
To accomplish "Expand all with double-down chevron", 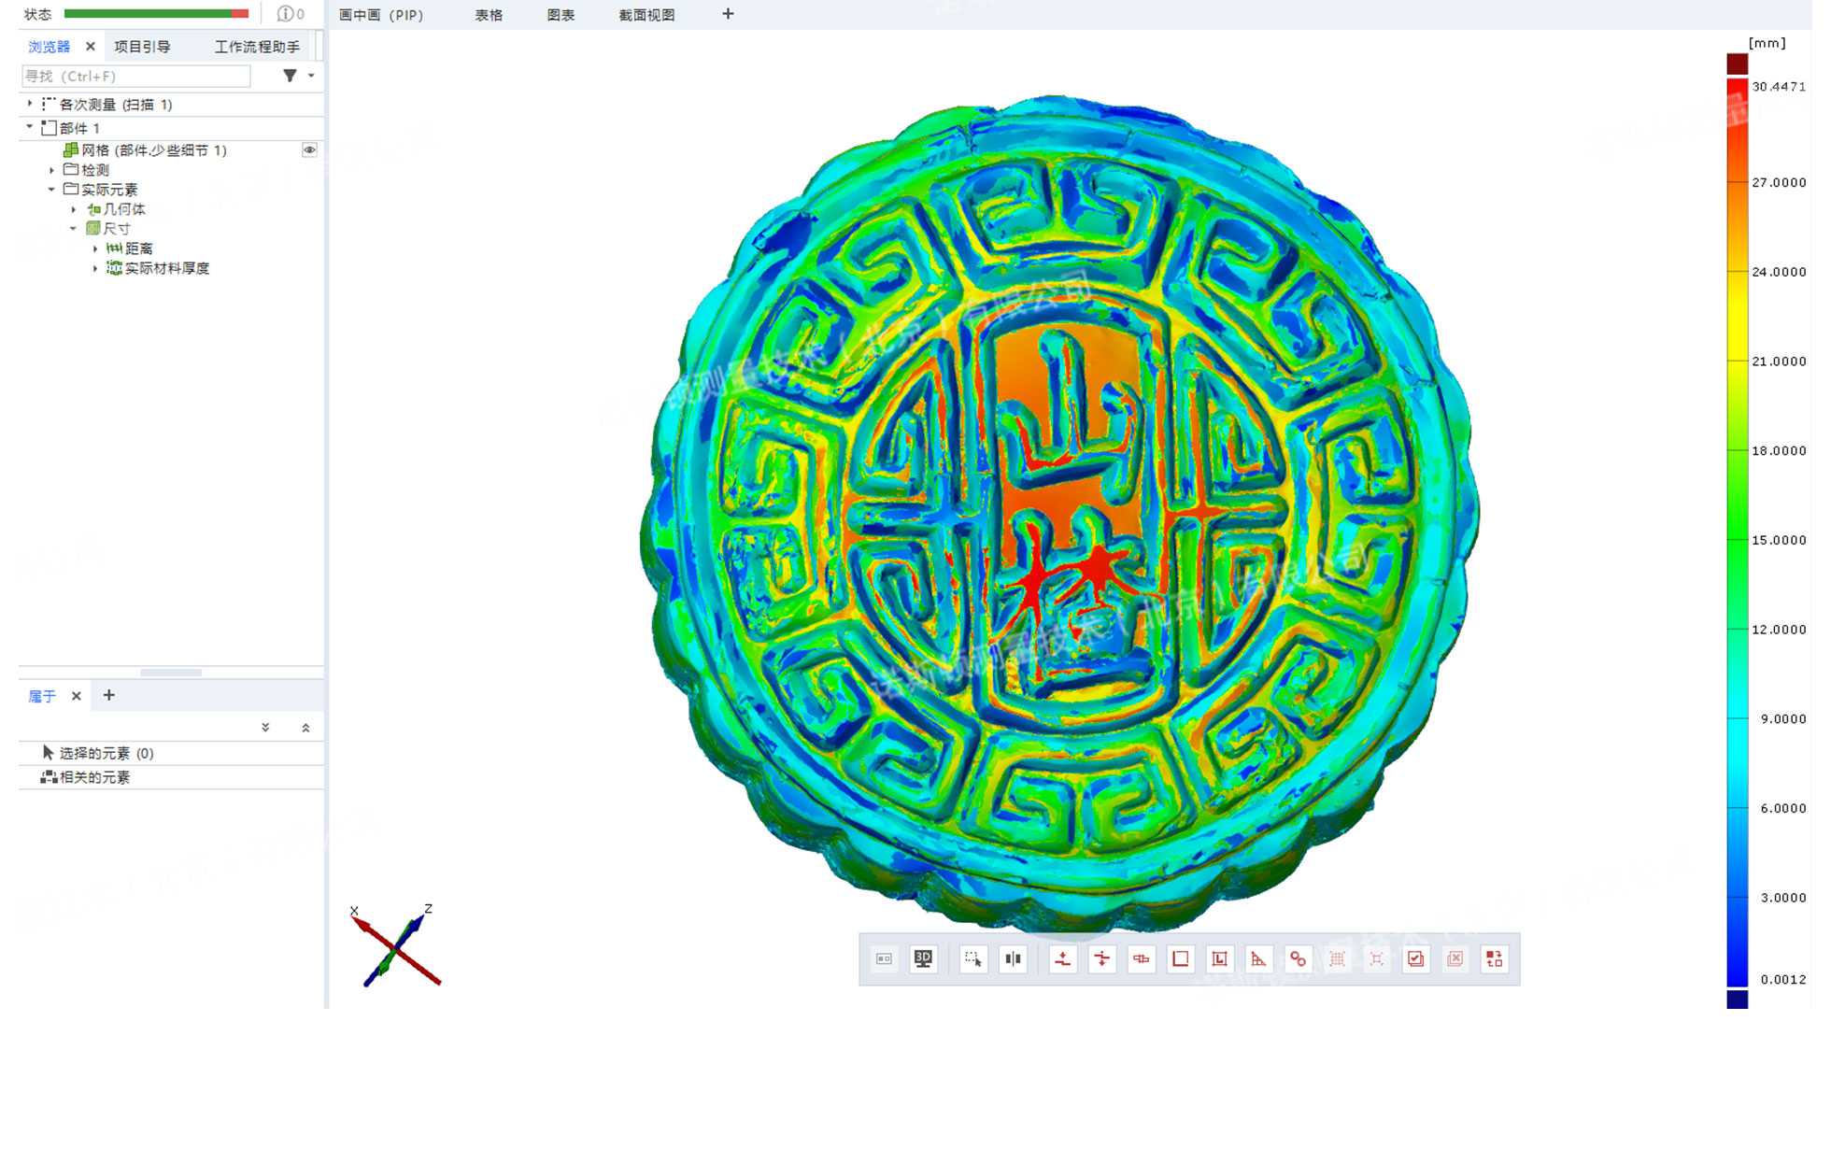I will coord(265,727).
